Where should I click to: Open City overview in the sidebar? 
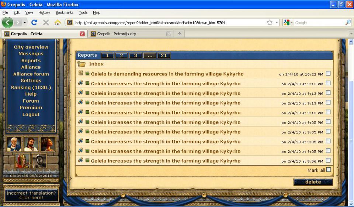(x=31, y=47)
